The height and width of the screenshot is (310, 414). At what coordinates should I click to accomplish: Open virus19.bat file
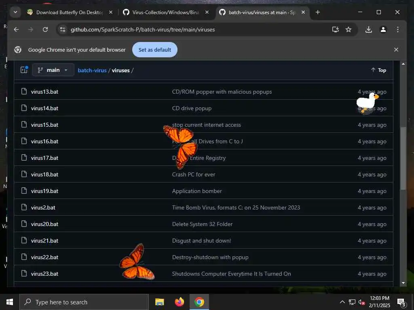tap(44, 191)
